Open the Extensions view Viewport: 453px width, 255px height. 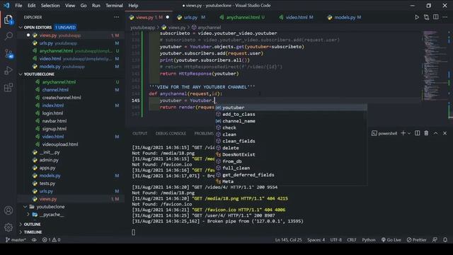(x=8, y=87)
